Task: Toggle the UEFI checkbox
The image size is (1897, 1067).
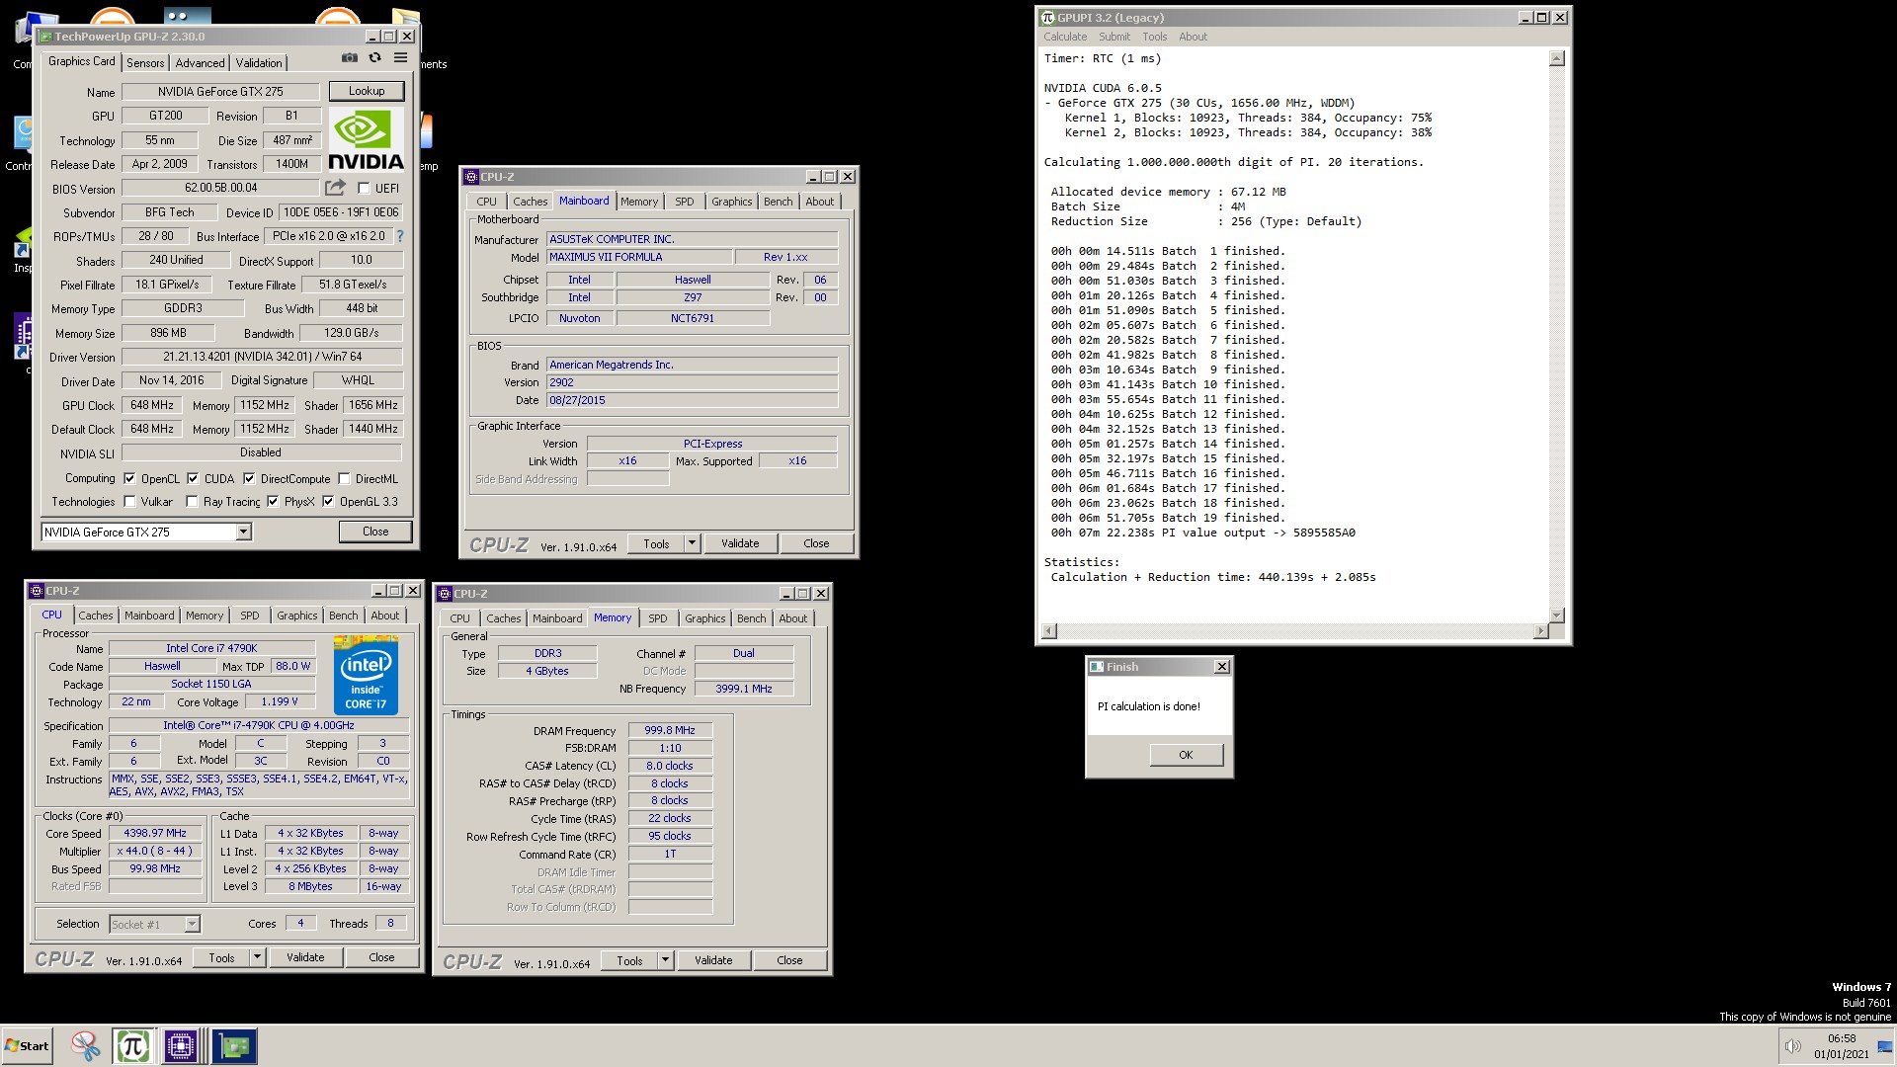Action: click(x=364, y=188)
